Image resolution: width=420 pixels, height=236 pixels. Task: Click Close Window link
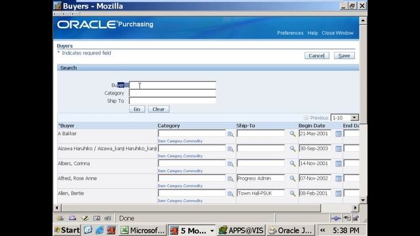click(x=337, y=33)
